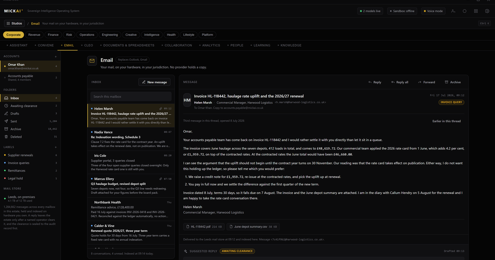Click Awaiting clearance clock icon

6,106
